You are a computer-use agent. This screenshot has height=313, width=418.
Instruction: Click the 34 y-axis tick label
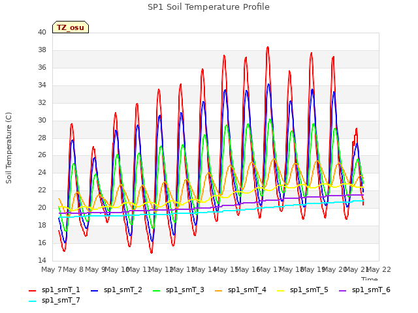pyautogui.click(x=42, y=85)
